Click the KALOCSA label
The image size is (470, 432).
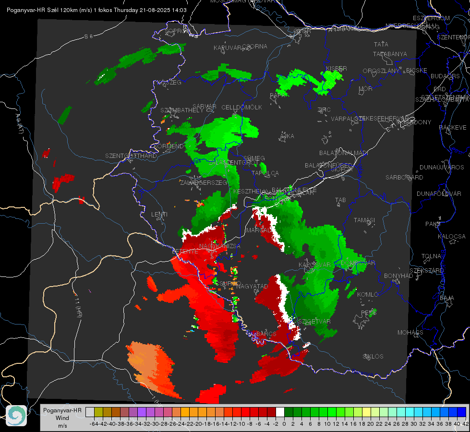click(x=452, y=237)
